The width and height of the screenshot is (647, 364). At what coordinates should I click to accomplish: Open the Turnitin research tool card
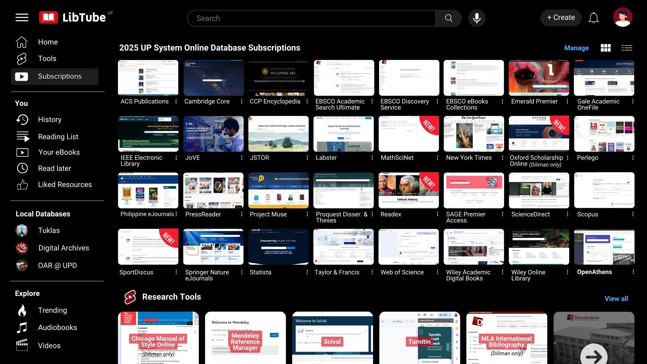click(x=420, y=338)
